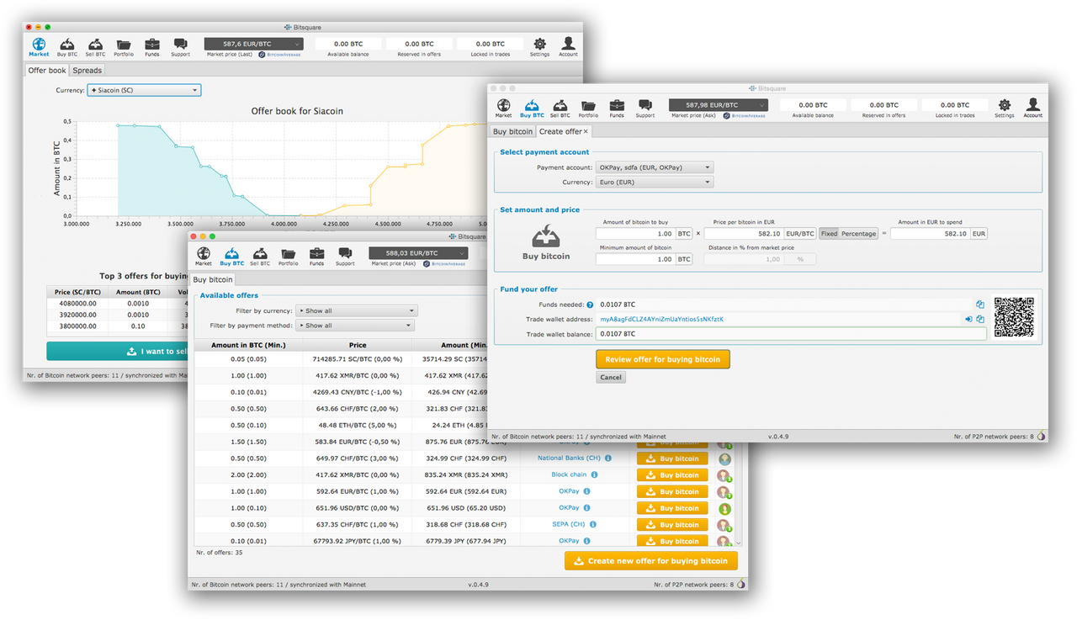This screenshot has height=620, width=1077.
Task: Open Filter by currency dropdown
Action: [357, 310]
